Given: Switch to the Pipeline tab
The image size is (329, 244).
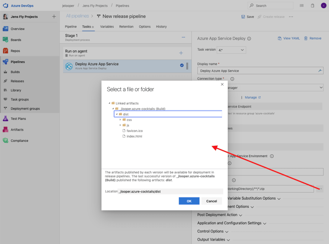Looking at the screenshot, I should click(71, 26).
